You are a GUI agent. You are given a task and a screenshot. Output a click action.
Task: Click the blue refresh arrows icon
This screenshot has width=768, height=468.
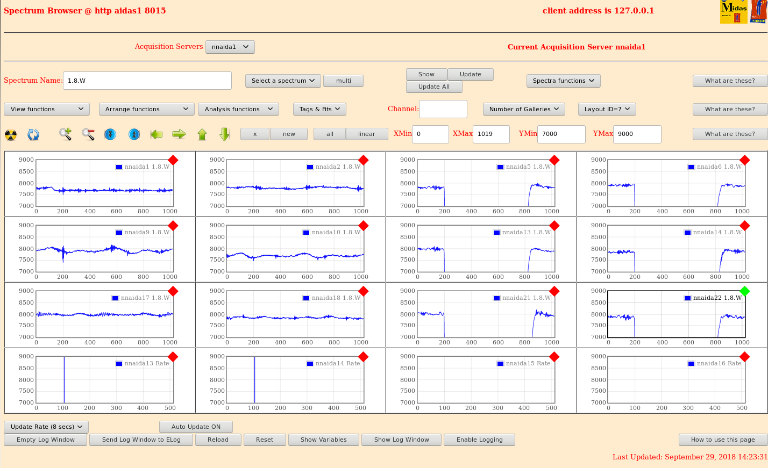pos(33,134)
